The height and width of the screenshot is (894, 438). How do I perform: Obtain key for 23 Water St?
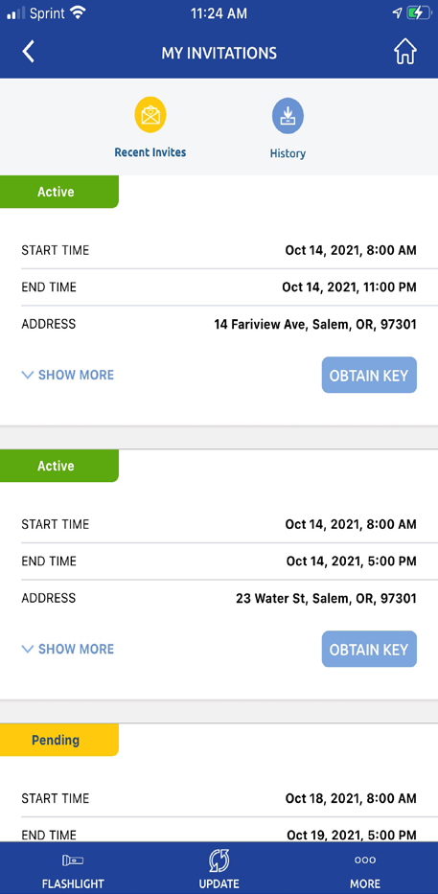(369, 649)
